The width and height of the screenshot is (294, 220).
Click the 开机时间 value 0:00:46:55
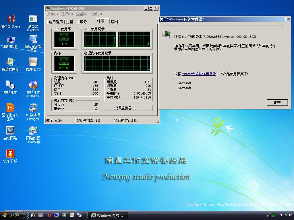point(142,93)
